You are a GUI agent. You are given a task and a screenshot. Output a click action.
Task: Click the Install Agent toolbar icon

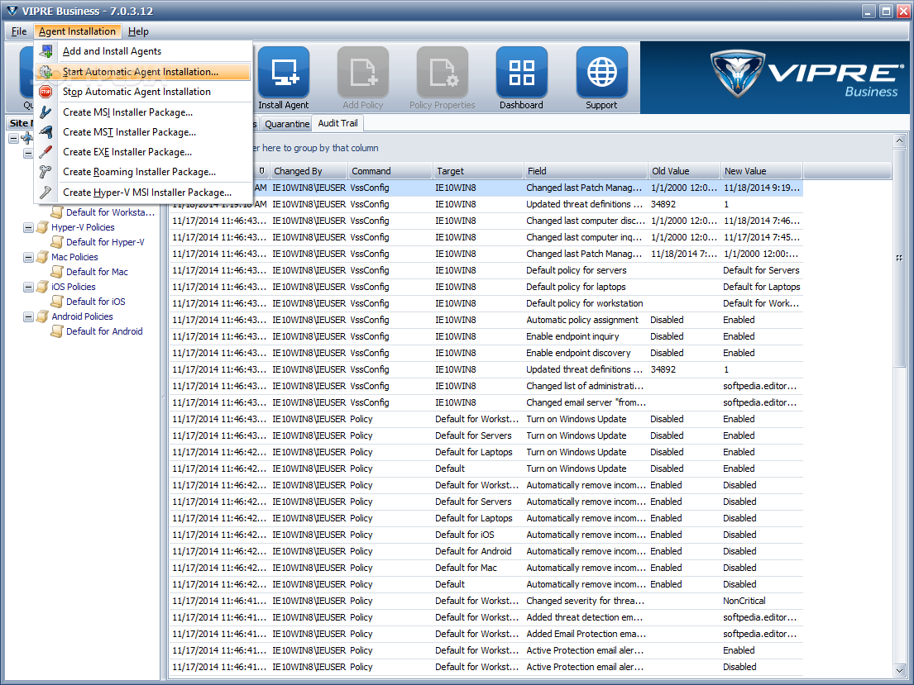pos(283,72)
